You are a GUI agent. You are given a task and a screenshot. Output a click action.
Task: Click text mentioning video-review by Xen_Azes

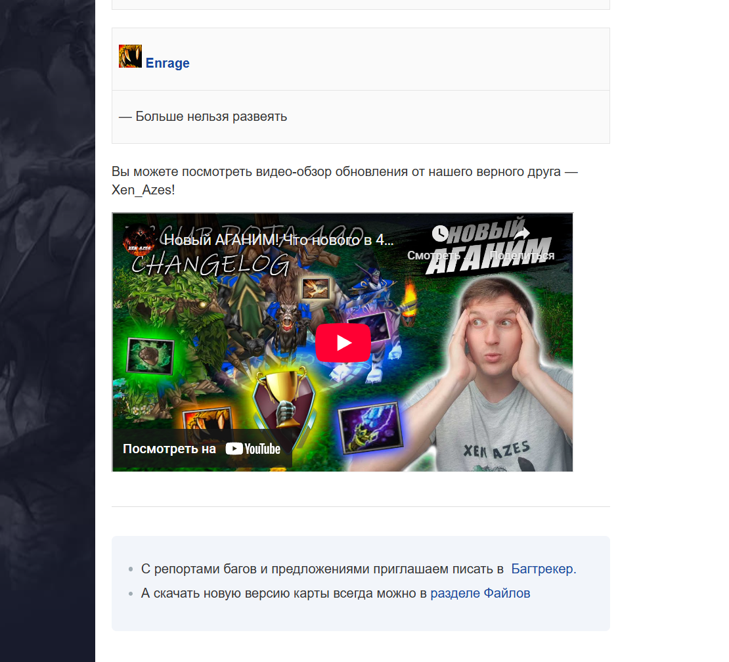(345, 181)
